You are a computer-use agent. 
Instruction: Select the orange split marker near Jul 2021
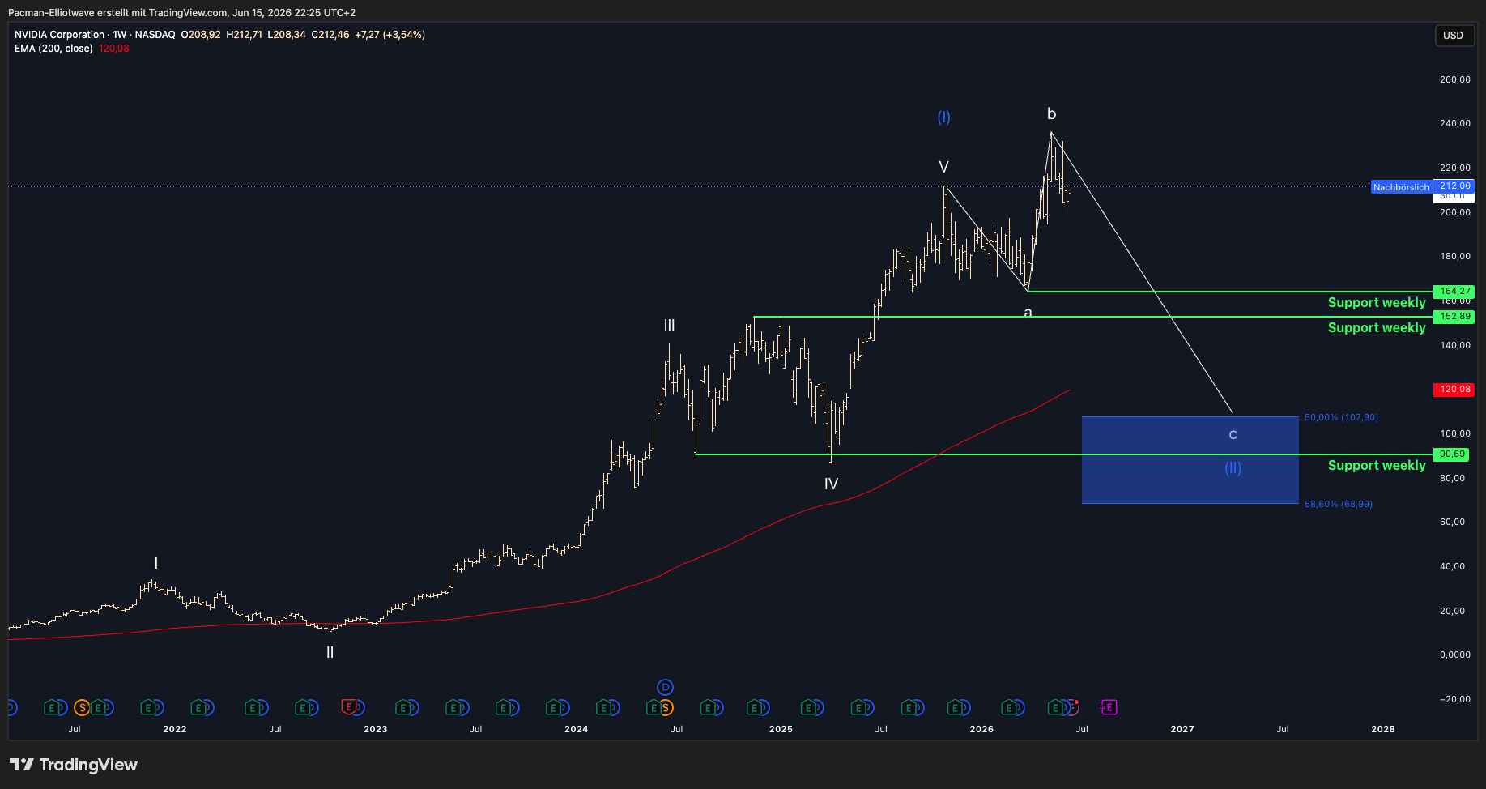point(82,707)
